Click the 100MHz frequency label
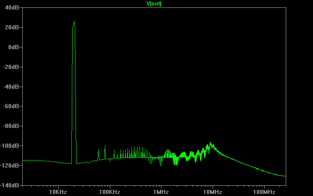 [x=264, y=192]
